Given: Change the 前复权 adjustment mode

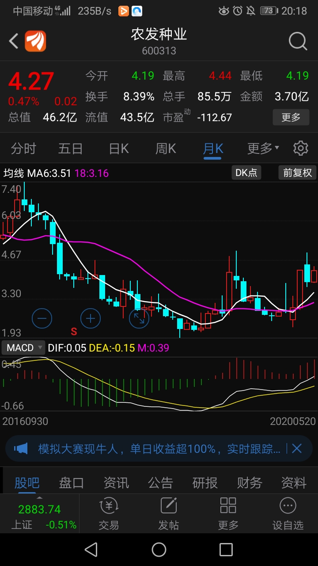Looking at the screenshot, I should click(x=297, y=172).
